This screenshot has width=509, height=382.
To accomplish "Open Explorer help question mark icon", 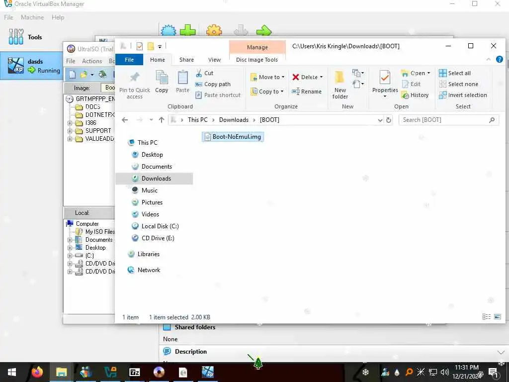I will point(499,59).
